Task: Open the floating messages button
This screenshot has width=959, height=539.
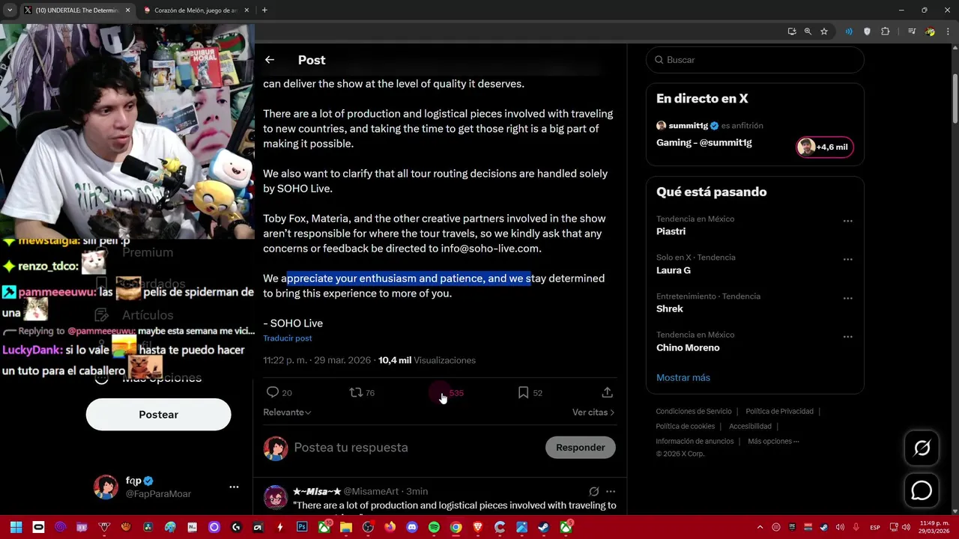Action: click(x=922, y=490)
